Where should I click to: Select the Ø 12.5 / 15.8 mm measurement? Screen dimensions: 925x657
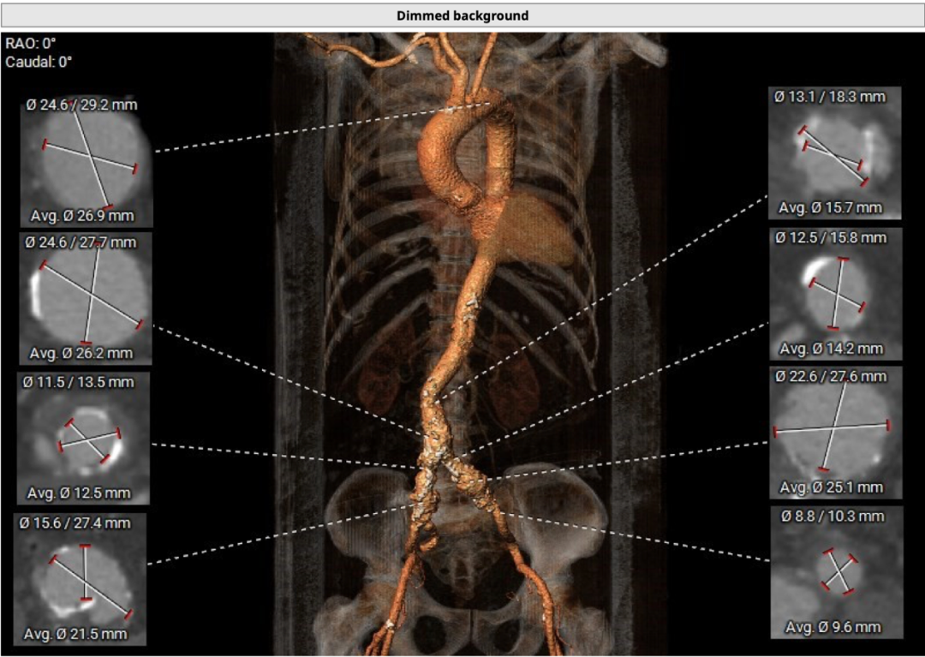831,237
